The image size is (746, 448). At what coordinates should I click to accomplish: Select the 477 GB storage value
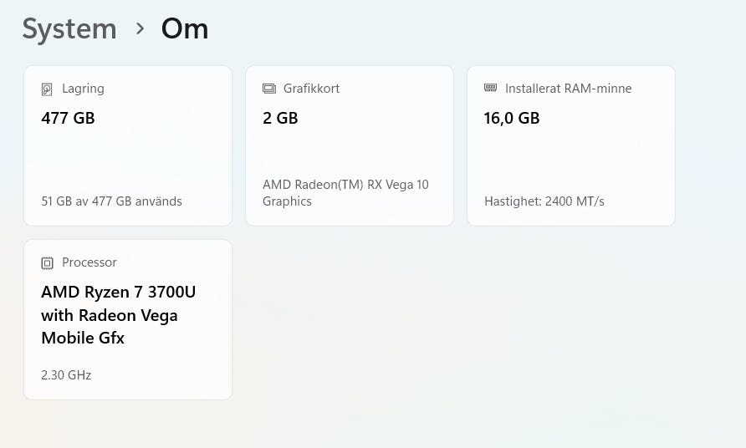pos(68,118)
